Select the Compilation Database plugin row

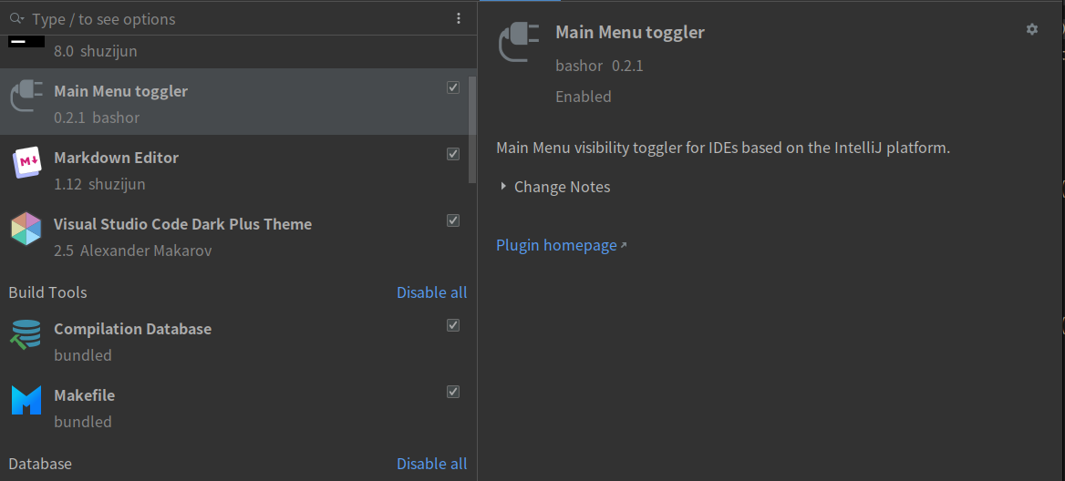(234, 342)
